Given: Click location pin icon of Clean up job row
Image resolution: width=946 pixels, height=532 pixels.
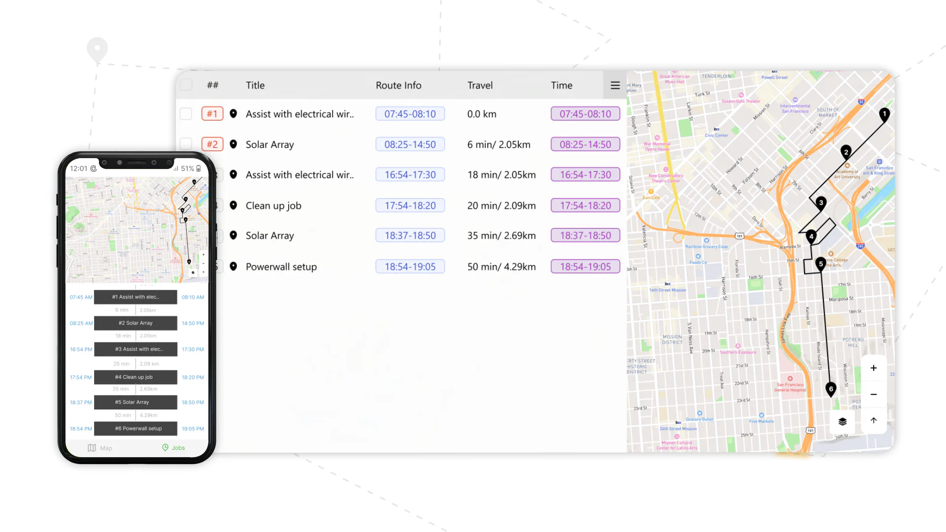Looking at the screenshot, I should pyautogui.click(x=234, y=205).
